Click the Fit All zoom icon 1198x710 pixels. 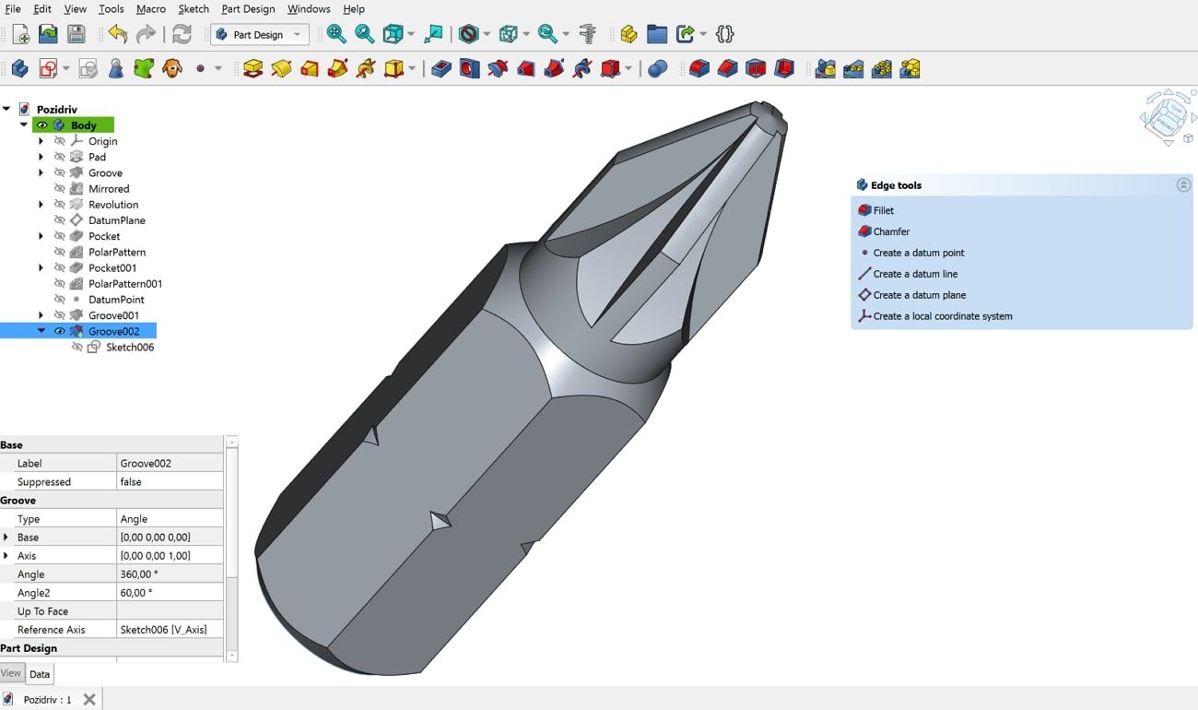pos(337,34)
